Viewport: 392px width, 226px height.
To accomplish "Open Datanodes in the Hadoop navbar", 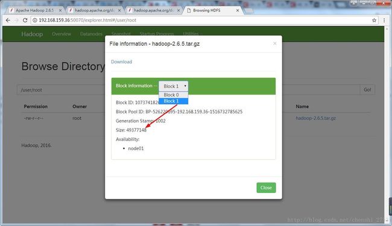I will tap(91, 34).
